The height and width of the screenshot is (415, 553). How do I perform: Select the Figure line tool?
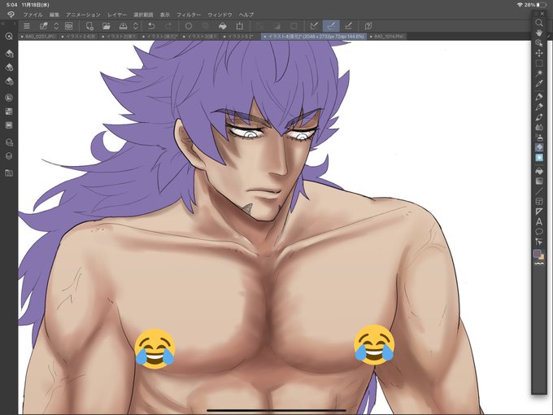tap(539, 191)
